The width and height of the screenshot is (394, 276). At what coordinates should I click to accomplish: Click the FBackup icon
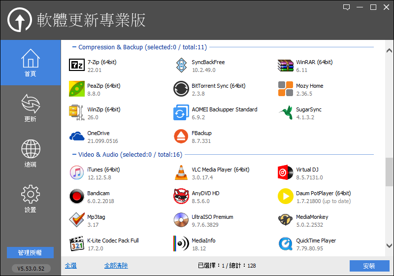coord(181,136)
